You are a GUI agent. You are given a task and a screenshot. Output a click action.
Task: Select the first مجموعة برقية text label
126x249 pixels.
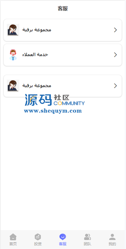pyautogui.click(x=37, y=30)
